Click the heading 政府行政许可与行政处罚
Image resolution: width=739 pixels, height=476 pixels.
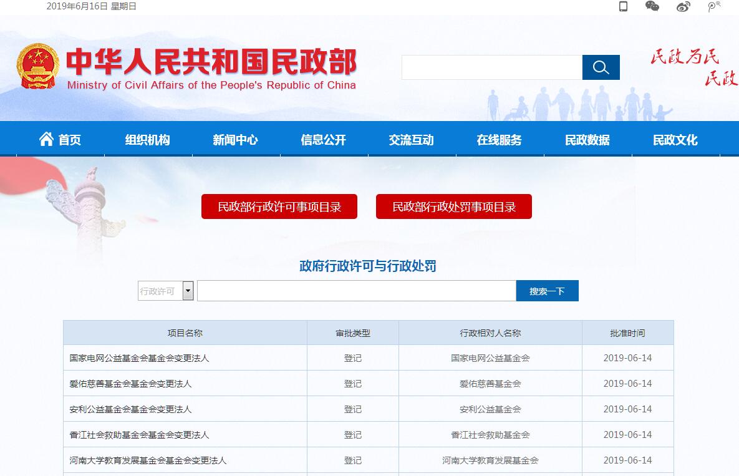point(367,266)
